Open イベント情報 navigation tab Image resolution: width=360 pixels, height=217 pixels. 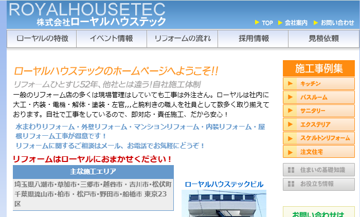pyautogui.click(x=112, y=39)
